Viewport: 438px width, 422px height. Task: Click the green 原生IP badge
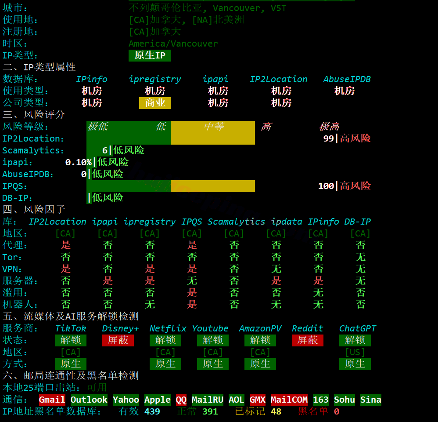click(150, 55)
